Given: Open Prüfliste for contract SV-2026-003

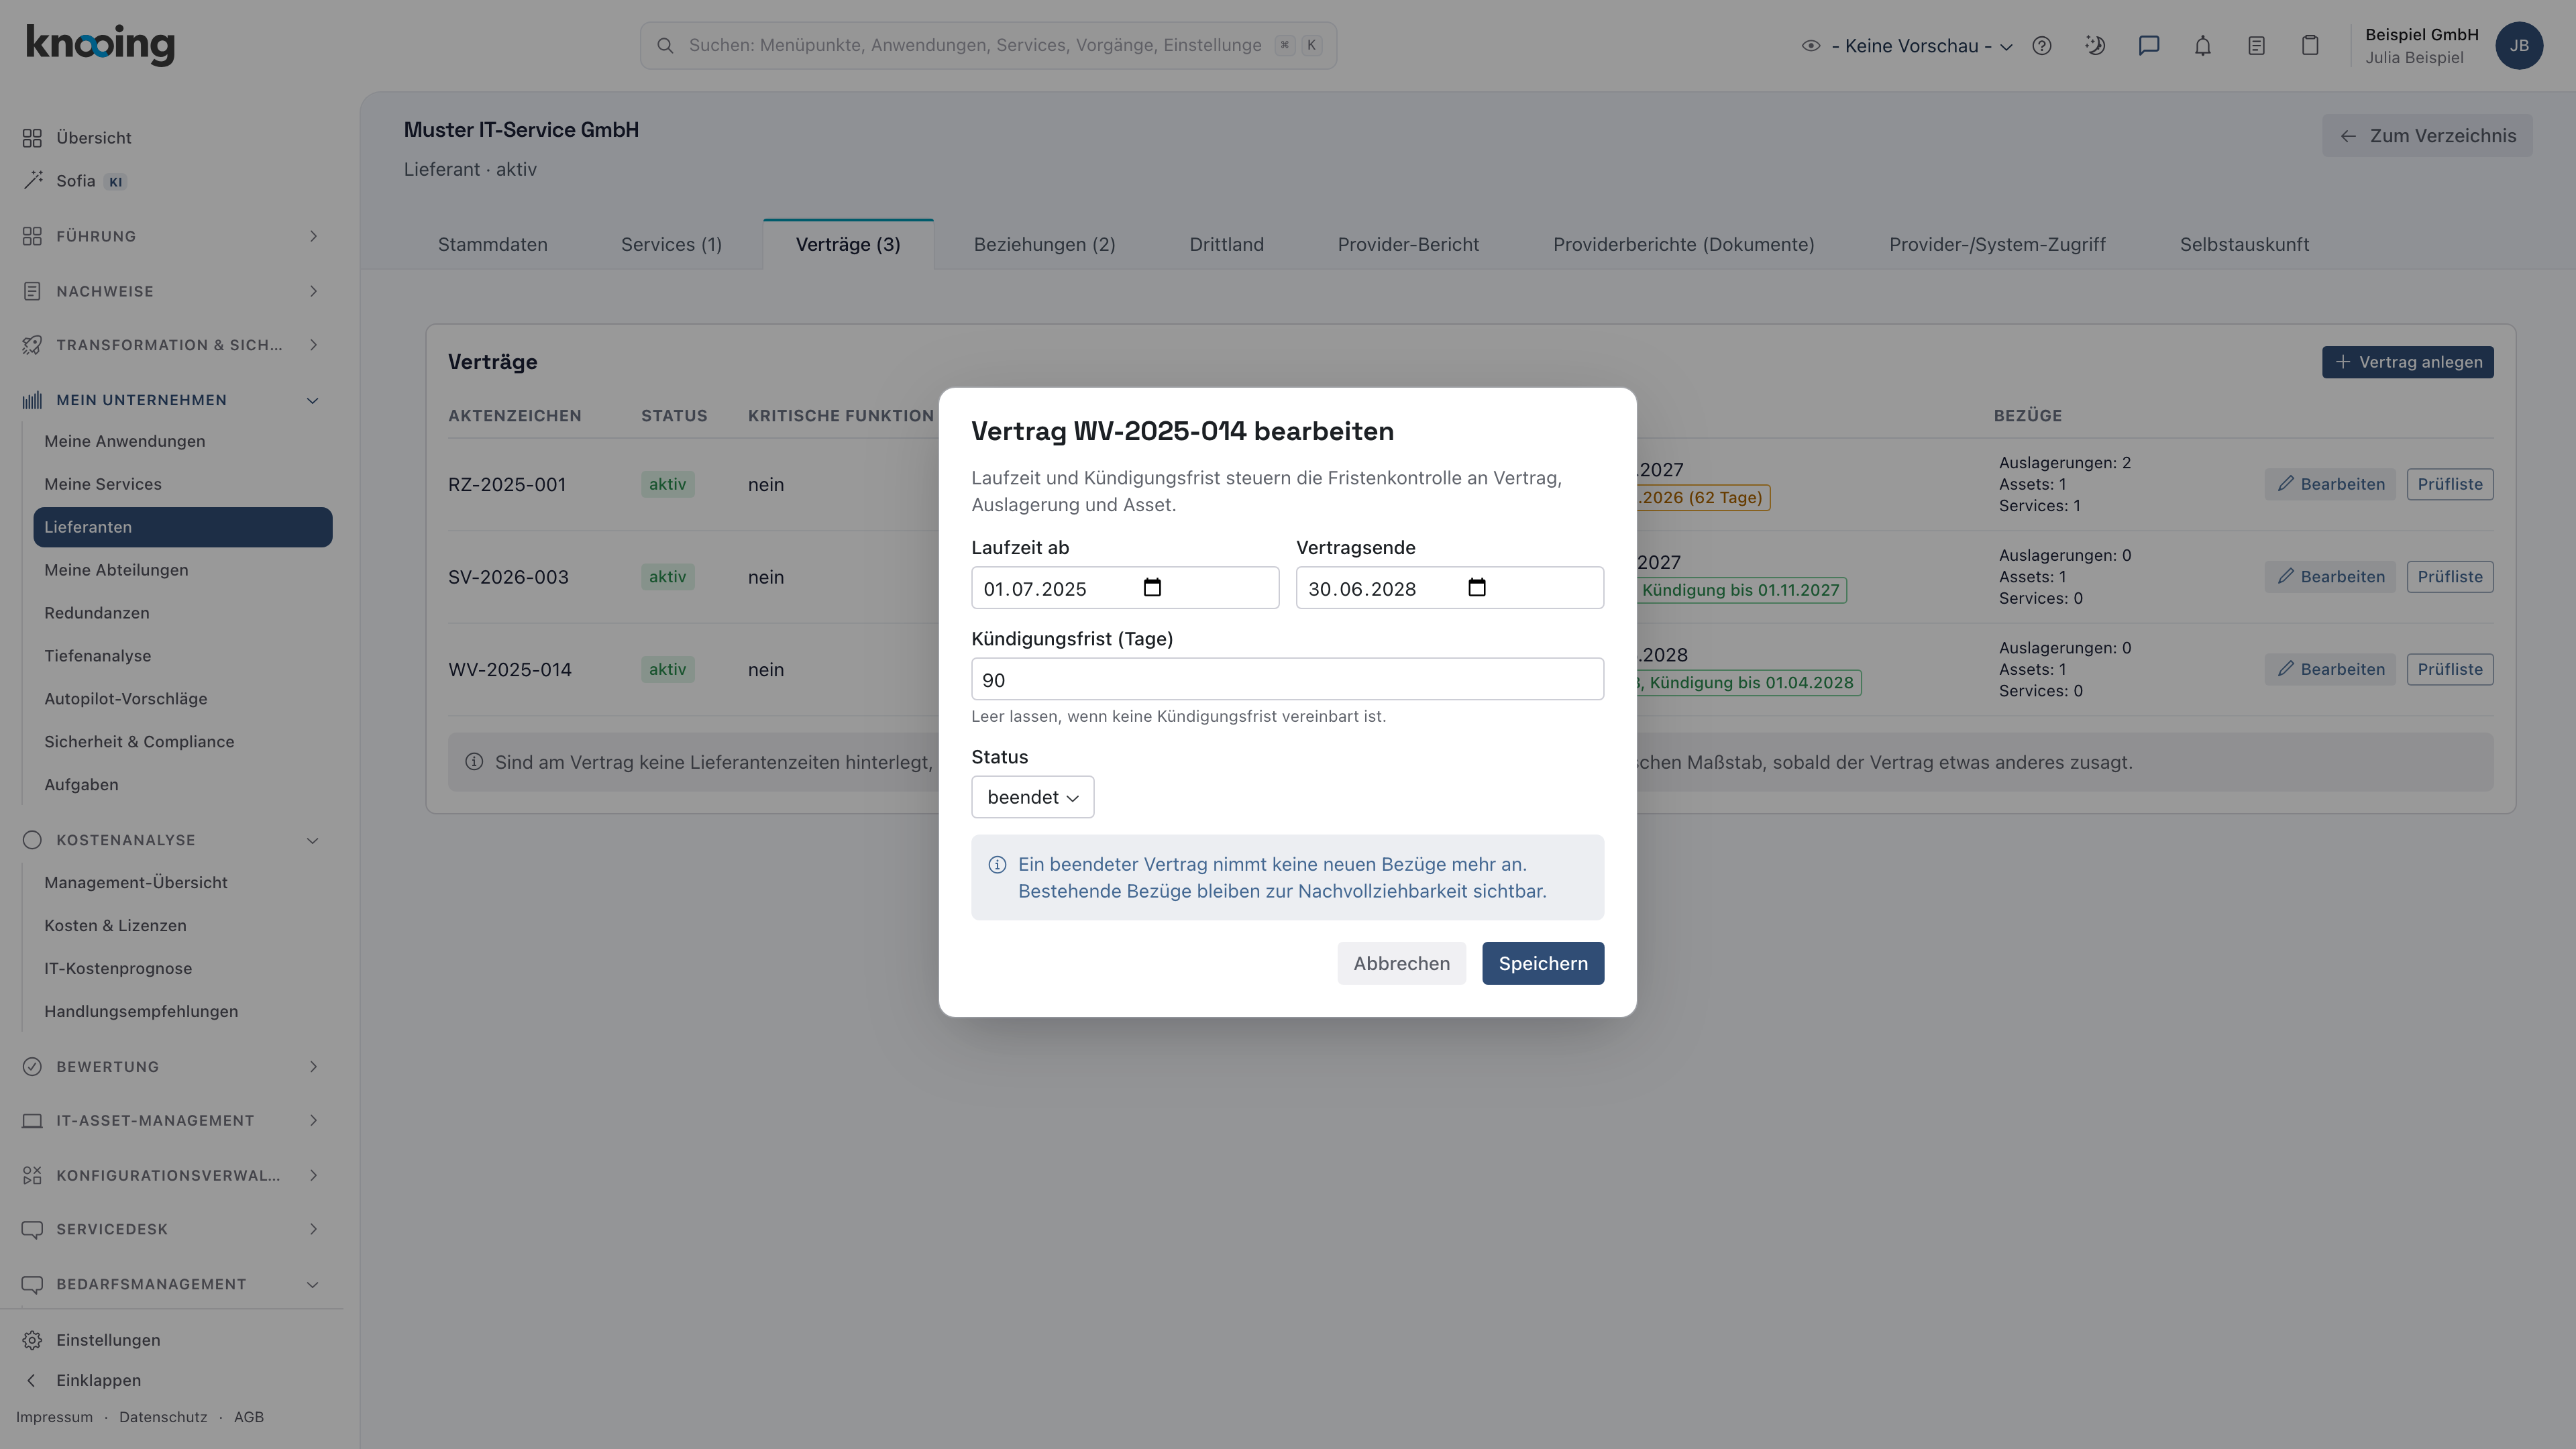Looking at the screenshot, I should (x=2449, y=577).
